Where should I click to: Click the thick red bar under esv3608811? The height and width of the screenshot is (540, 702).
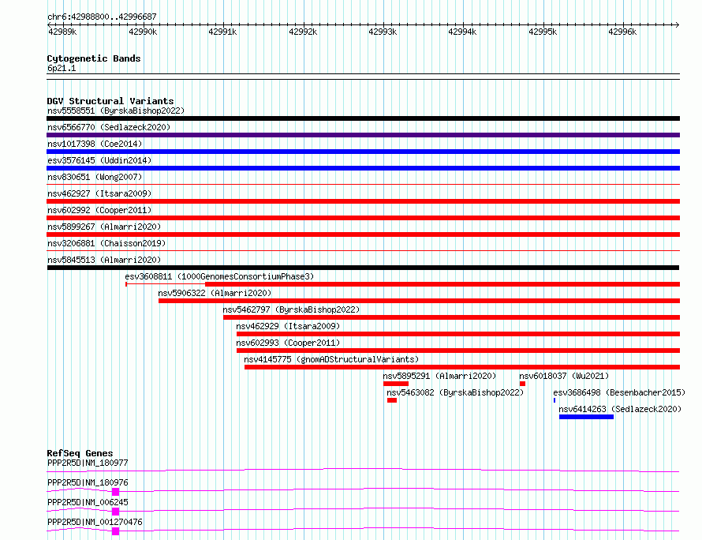442,284
